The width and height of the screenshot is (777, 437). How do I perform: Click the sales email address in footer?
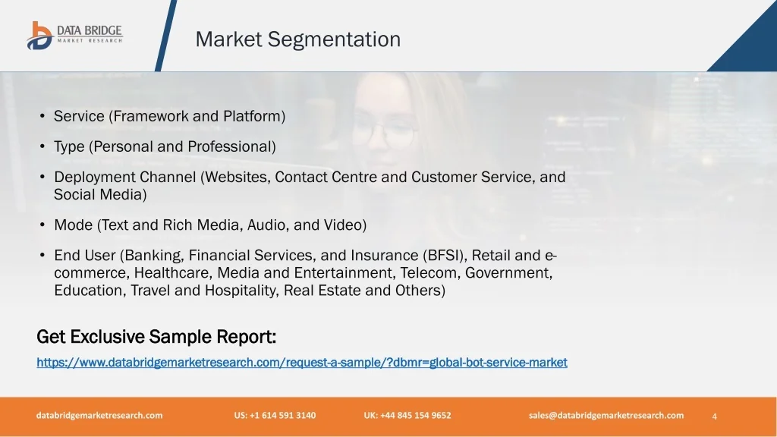point(606,416)
